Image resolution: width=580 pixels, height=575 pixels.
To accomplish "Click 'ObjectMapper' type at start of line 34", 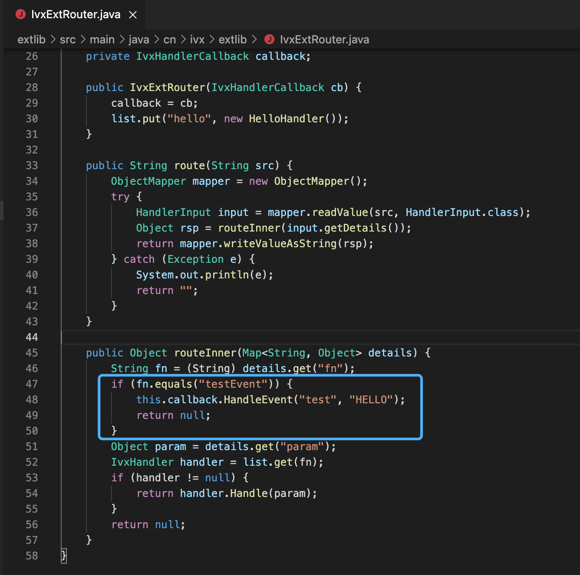I will pos(148,181).
